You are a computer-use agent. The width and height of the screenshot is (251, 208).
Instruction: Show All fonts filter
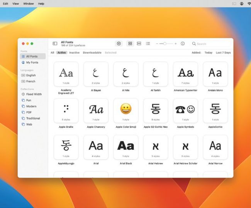(53, 52)
